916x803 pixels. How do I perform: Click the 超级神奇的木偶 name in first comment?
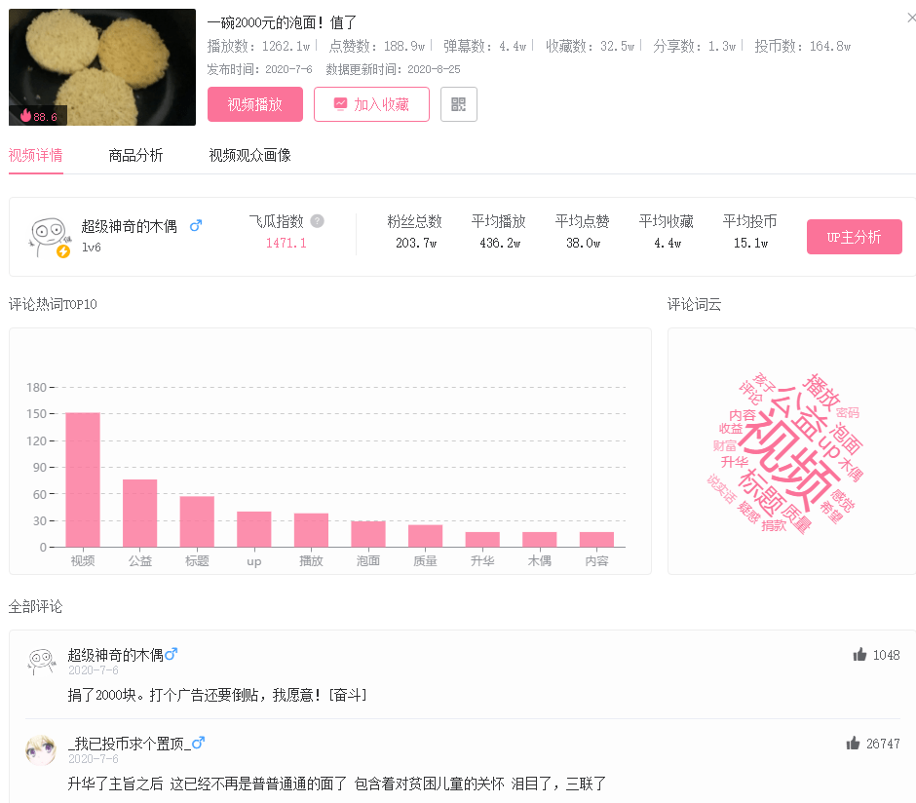[x=116, y=655]
